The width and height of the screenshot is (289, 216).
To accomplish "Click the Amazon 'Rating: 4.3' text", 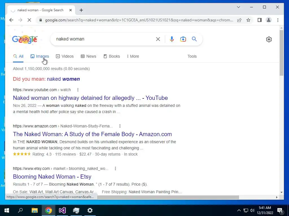I will coord(42,154).
